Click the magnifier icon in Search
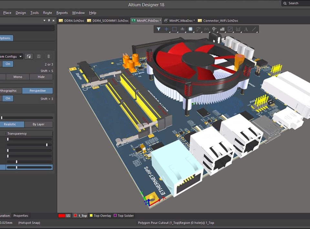Screen dimensions: 310x229 (285, 3)
